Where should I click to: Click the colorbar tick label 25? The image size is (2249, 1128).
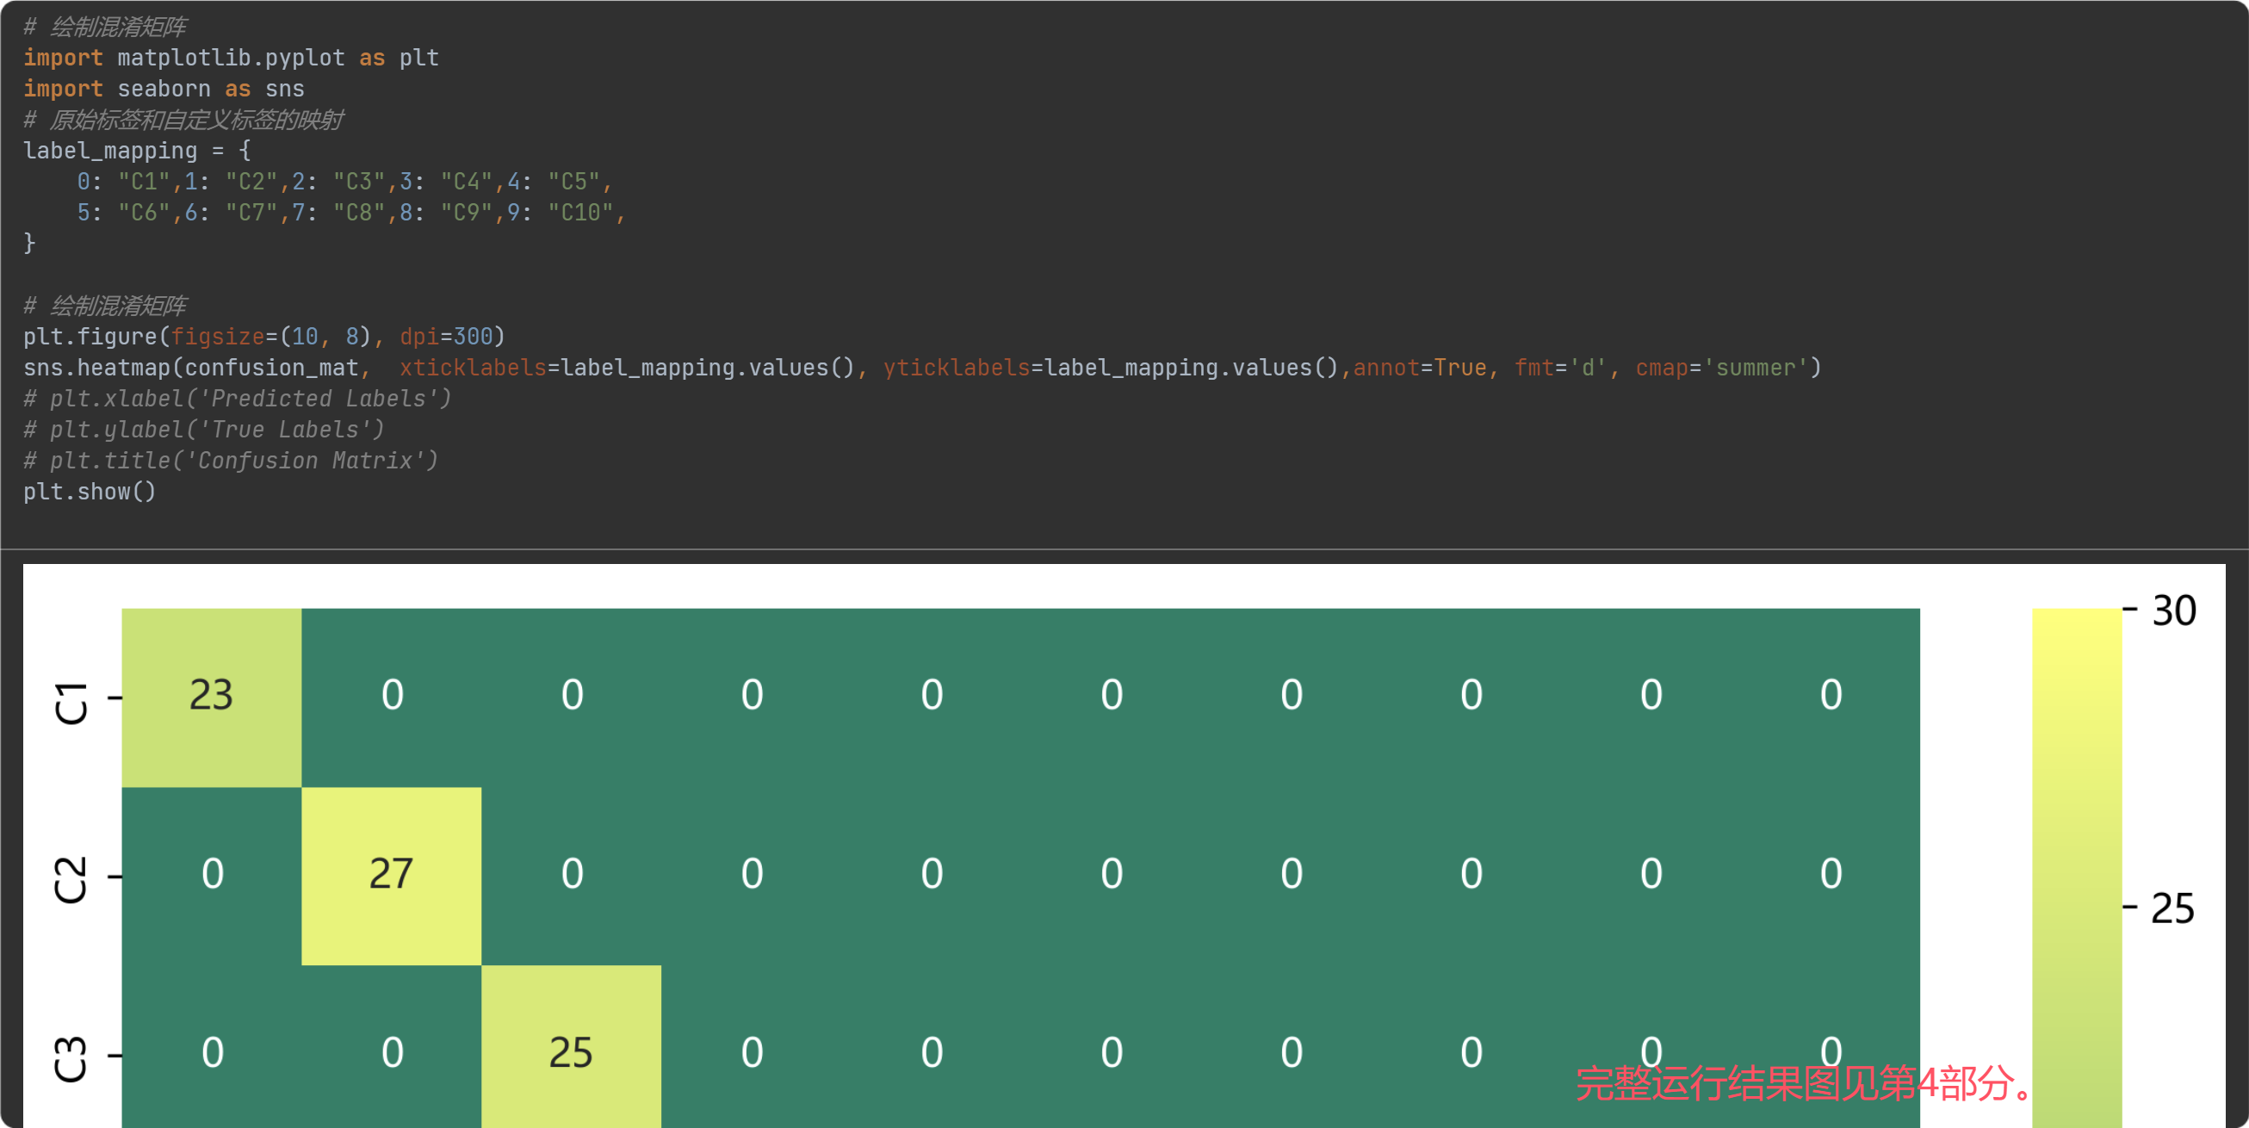click(x=2172, y=910)
